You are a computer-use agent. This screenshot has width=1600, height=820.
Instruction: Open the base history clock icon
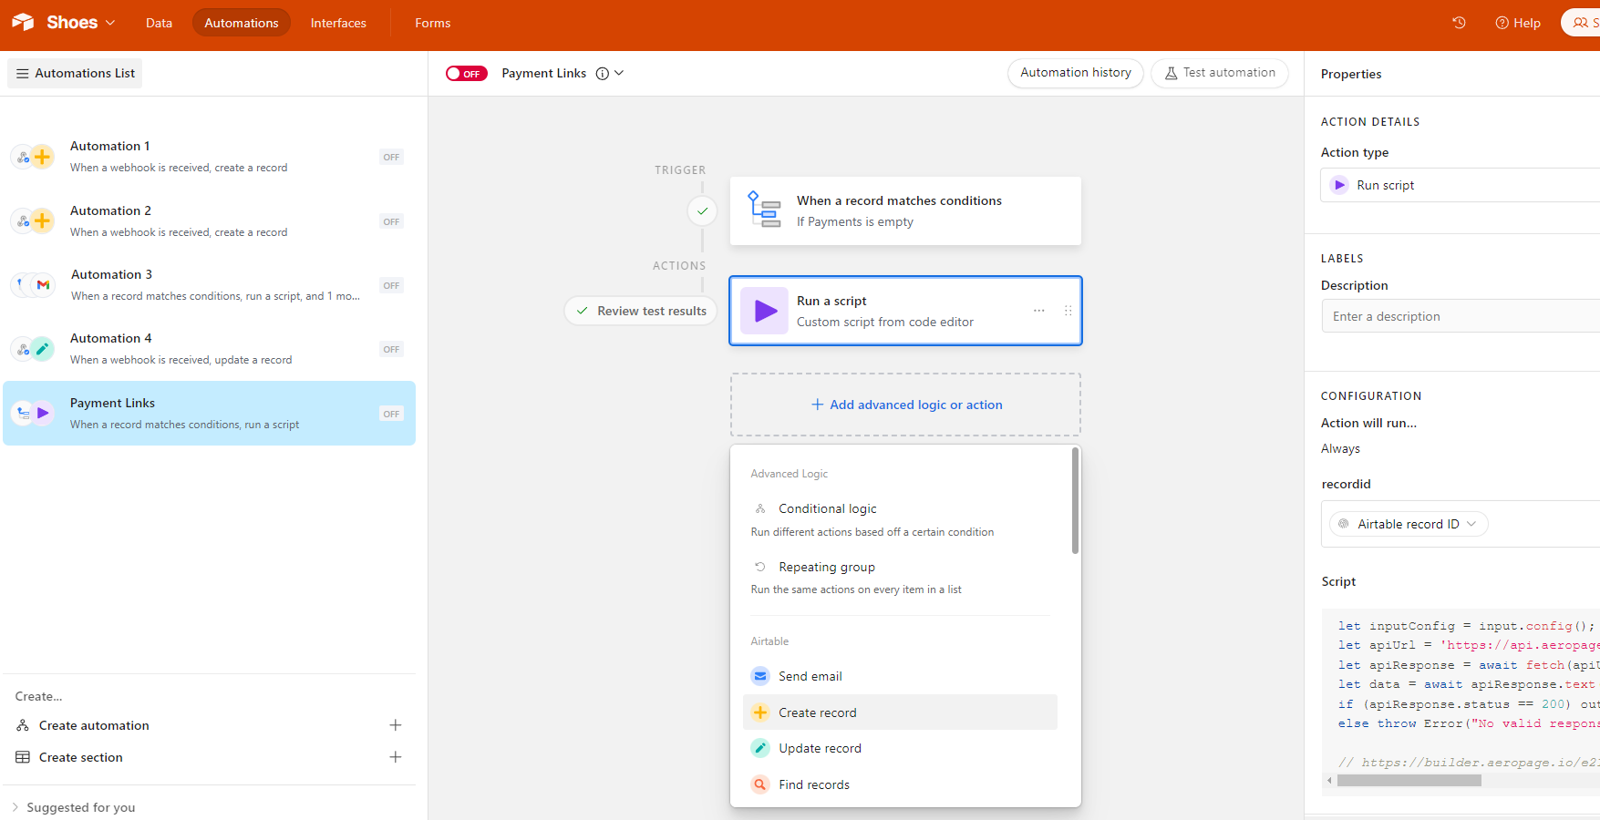pyautogui.click(x=1459, y=23)
